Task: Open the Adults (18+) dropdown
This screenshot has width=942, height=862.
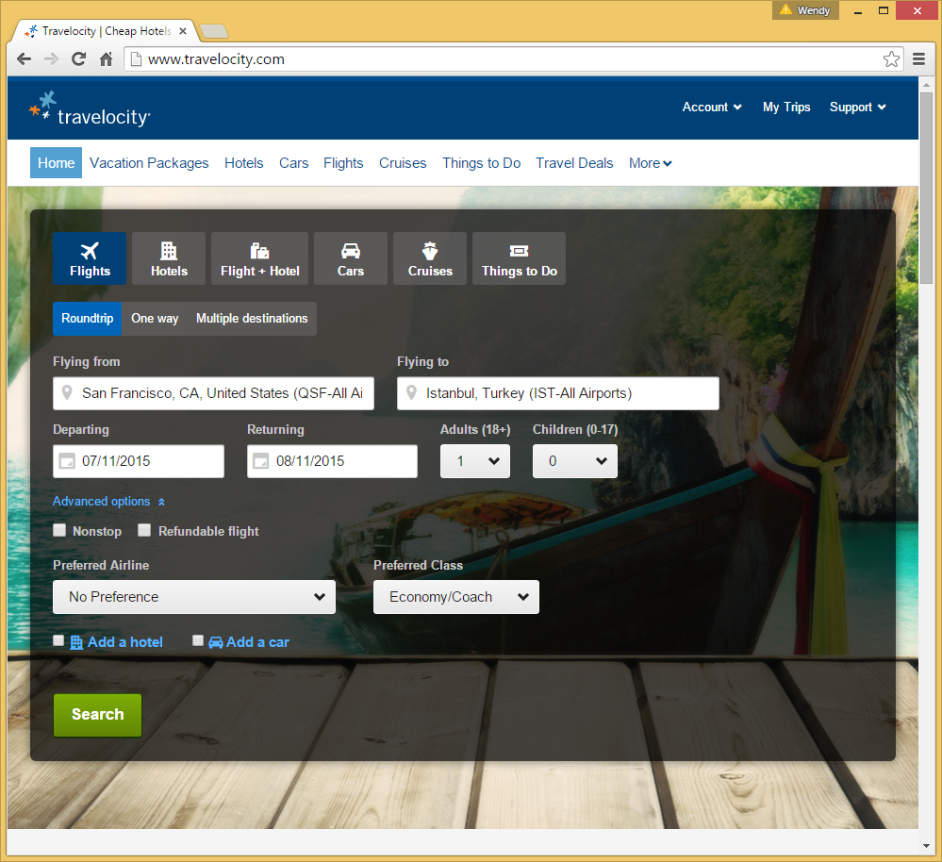Action: [475, 461]
